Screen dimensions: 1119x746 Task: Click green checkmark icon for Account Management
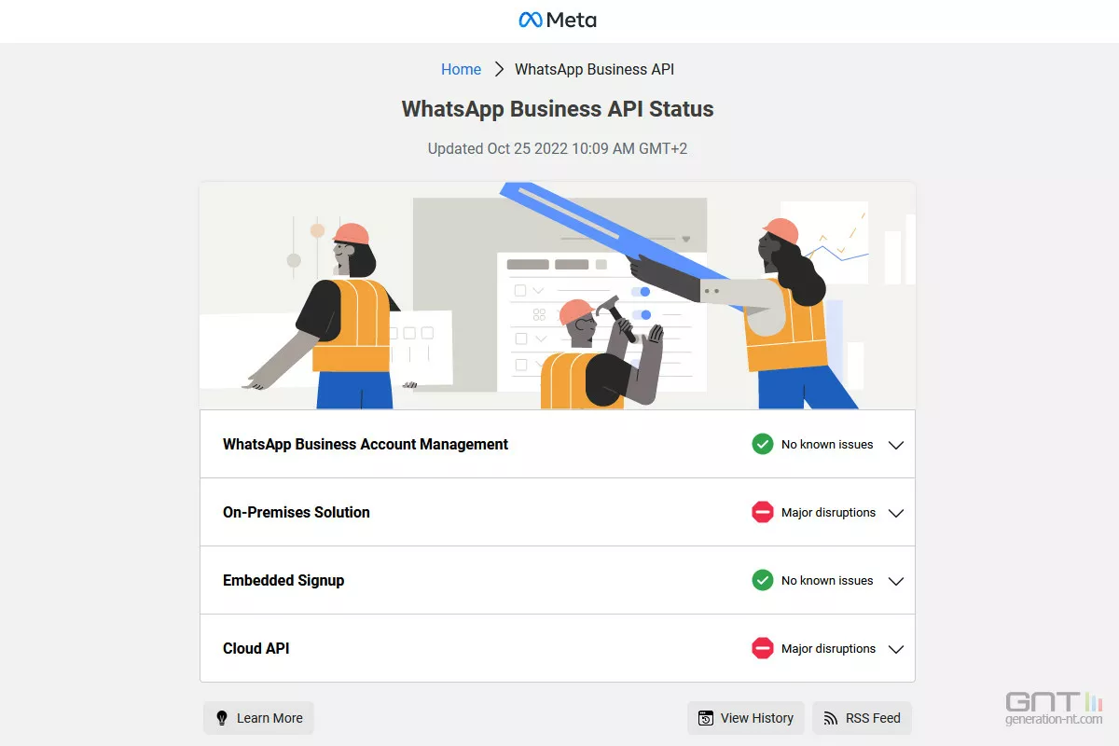(x=763, y=444)
